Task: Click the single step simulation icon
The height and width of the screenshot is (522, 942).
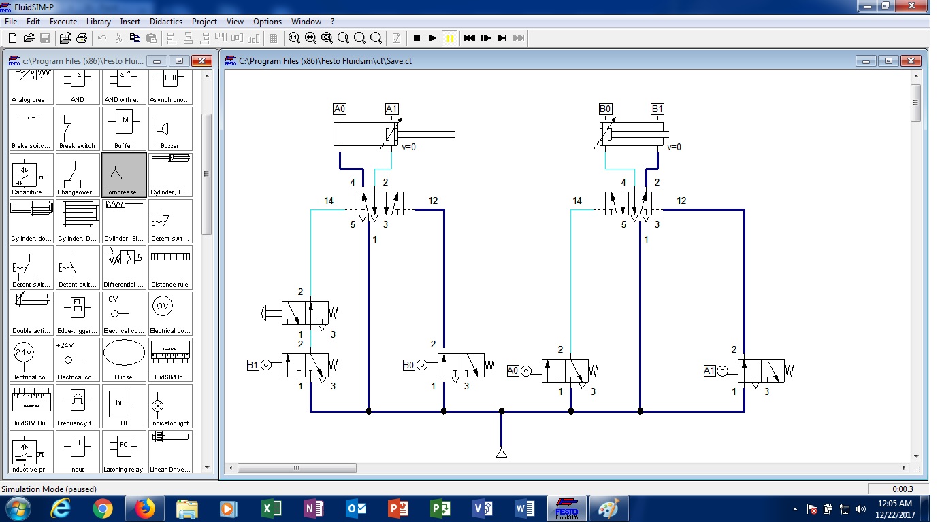Action: (486, 38)
